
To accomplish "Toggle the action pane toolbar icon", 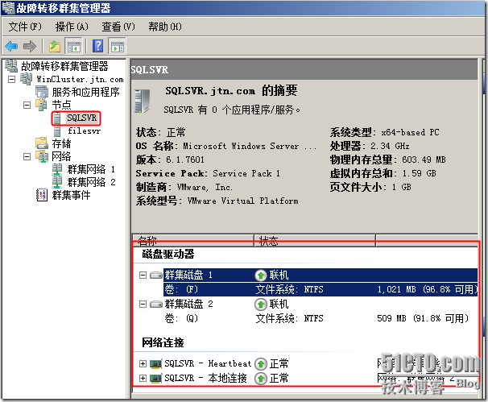I will point(117,47).
